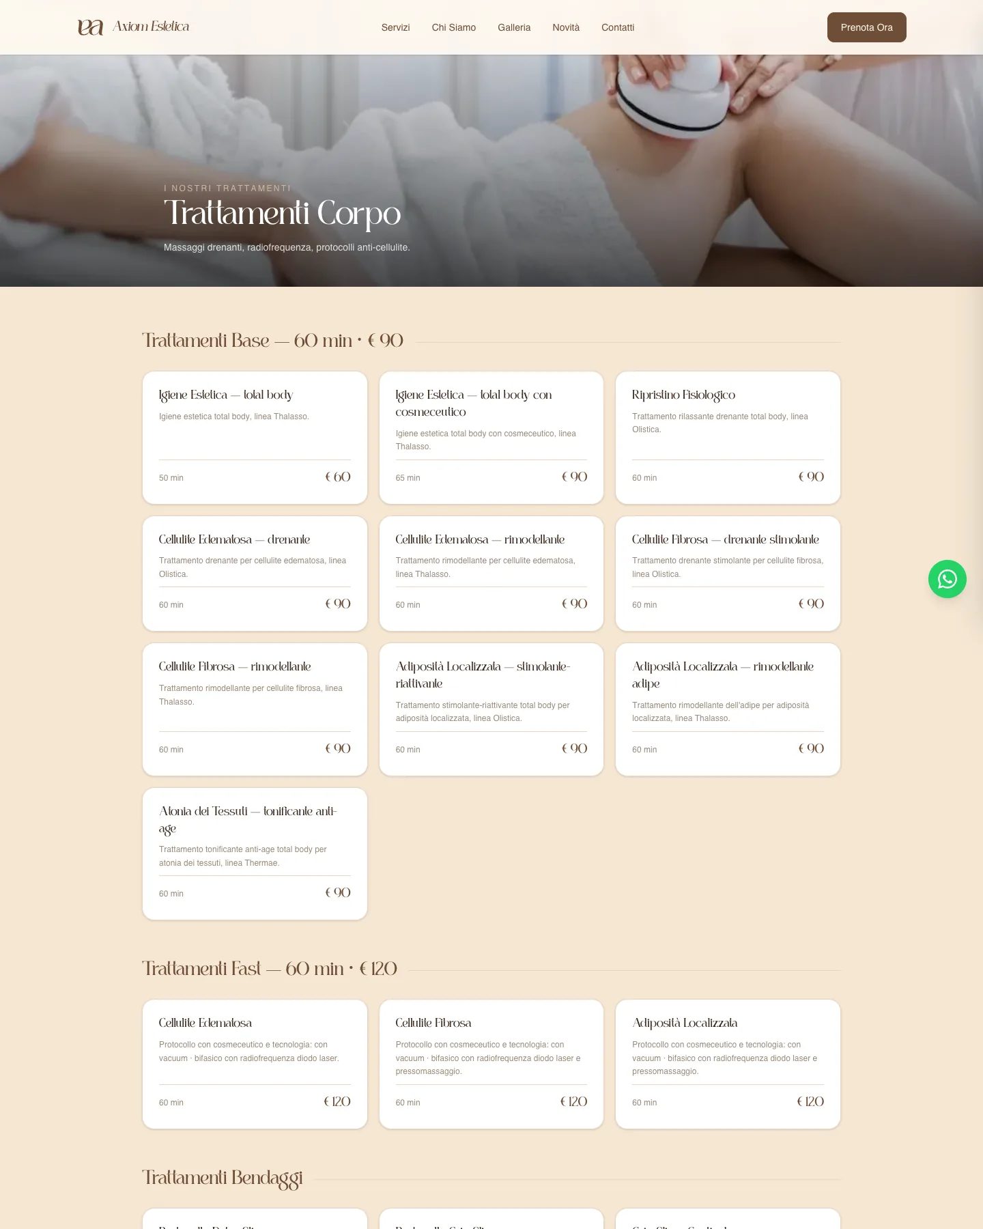This screenshot has width=983, height=1229.
Task: Select Novità in the navigation
Action: click(x=566, y=27)
